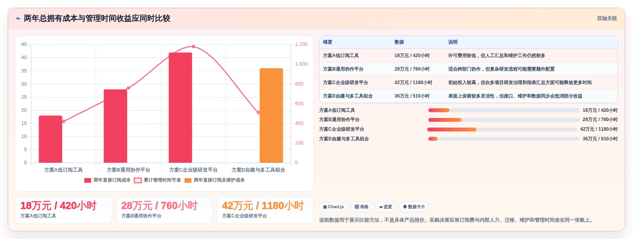
Task: Click progress value 36万元 / 510小时
Action: [x=600, y=139]
